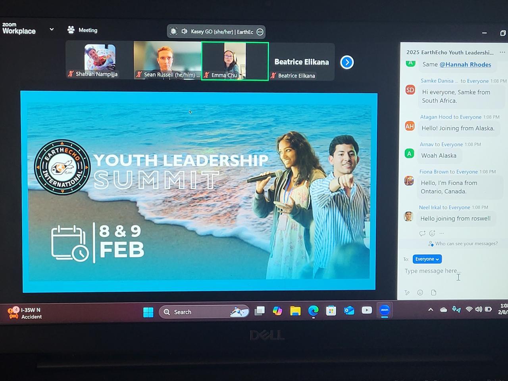Viewport: 508px width, 381px height.
Task: Add emoji reaction to Neel's message
Action: (x=432, y=233)
